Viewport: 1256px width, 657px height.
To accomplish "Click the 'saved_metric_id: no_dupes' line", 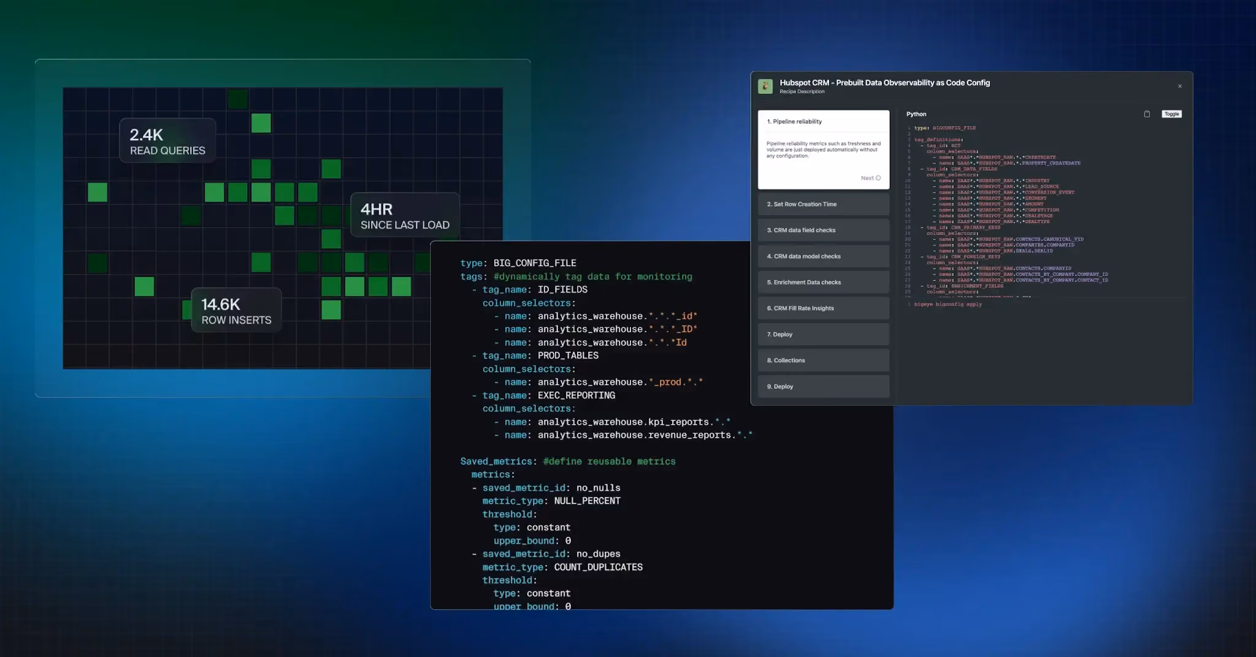I will click(x=546, y=554).
